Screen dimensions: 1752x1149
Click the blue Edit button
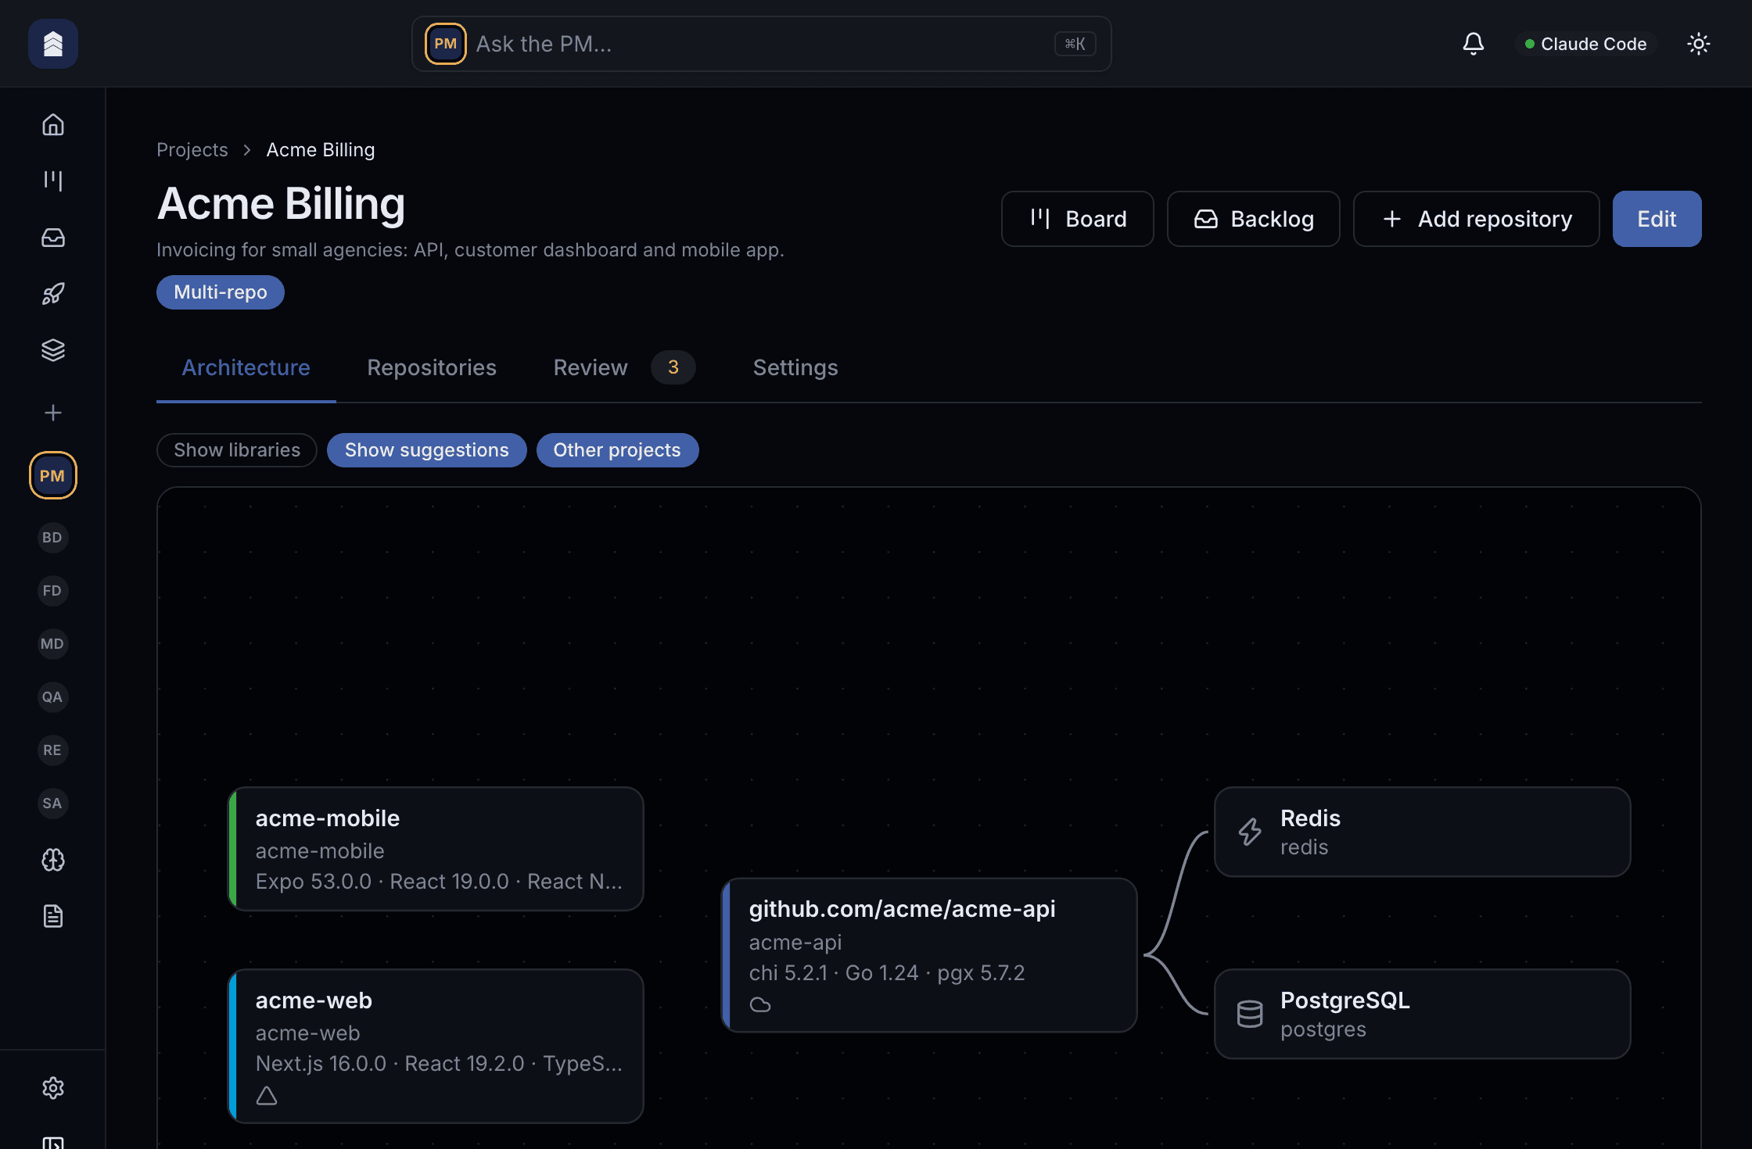tap(1657, 219)
